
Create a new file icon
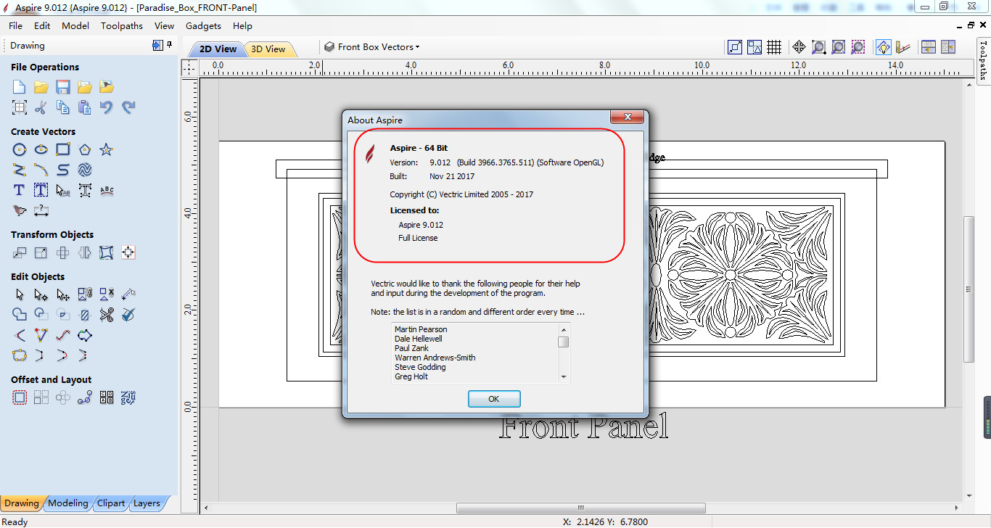coord(20,87)
